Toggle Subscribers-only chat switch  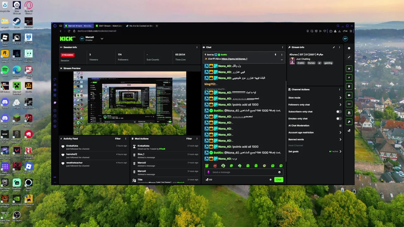[x=339, y=112]
